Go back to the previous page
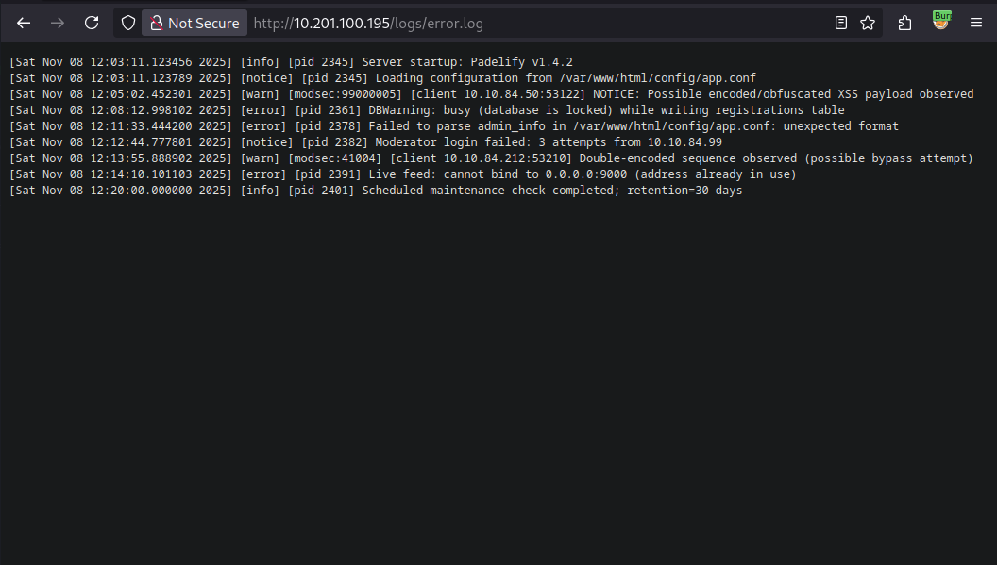This screenshot has height=565, width=997. point(24,24)
